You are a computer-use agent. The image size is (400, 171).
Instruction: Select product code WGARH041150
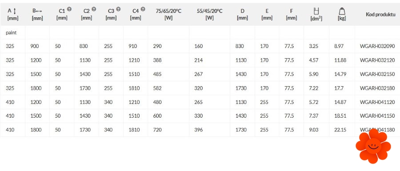377,115
